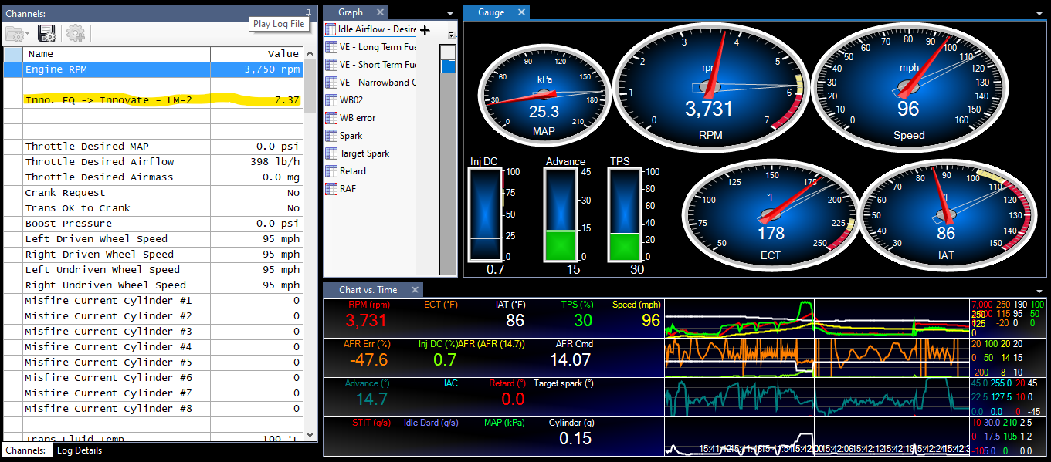Open the Chart vs. Time panel dropdown
Screen dimensions: 1051x462
tap(1039, 291)
